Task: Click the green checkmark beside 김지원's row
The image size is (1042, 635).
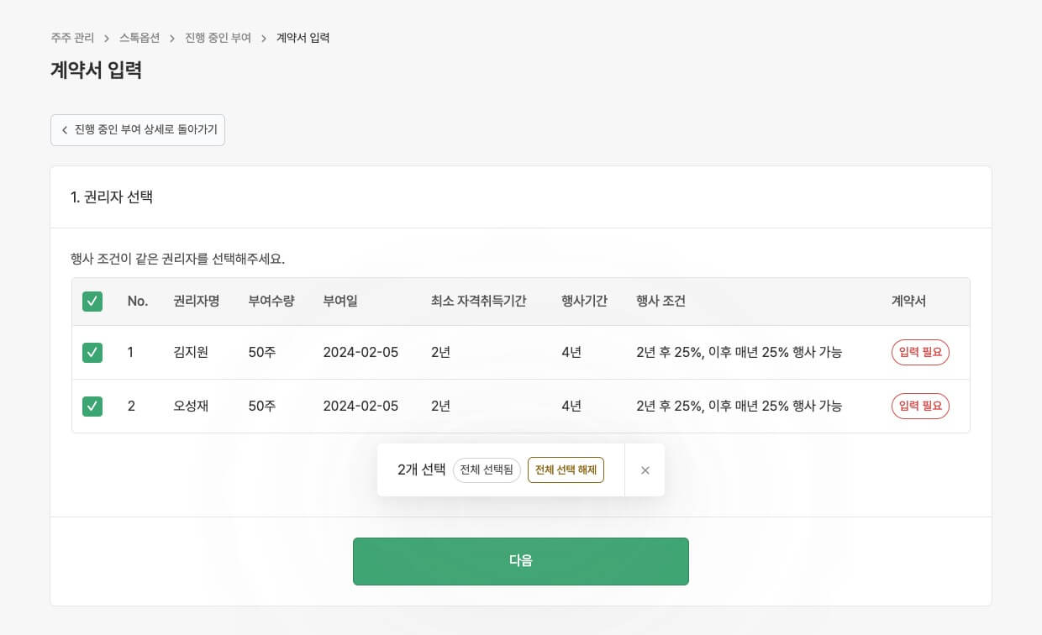Action: 92,353
